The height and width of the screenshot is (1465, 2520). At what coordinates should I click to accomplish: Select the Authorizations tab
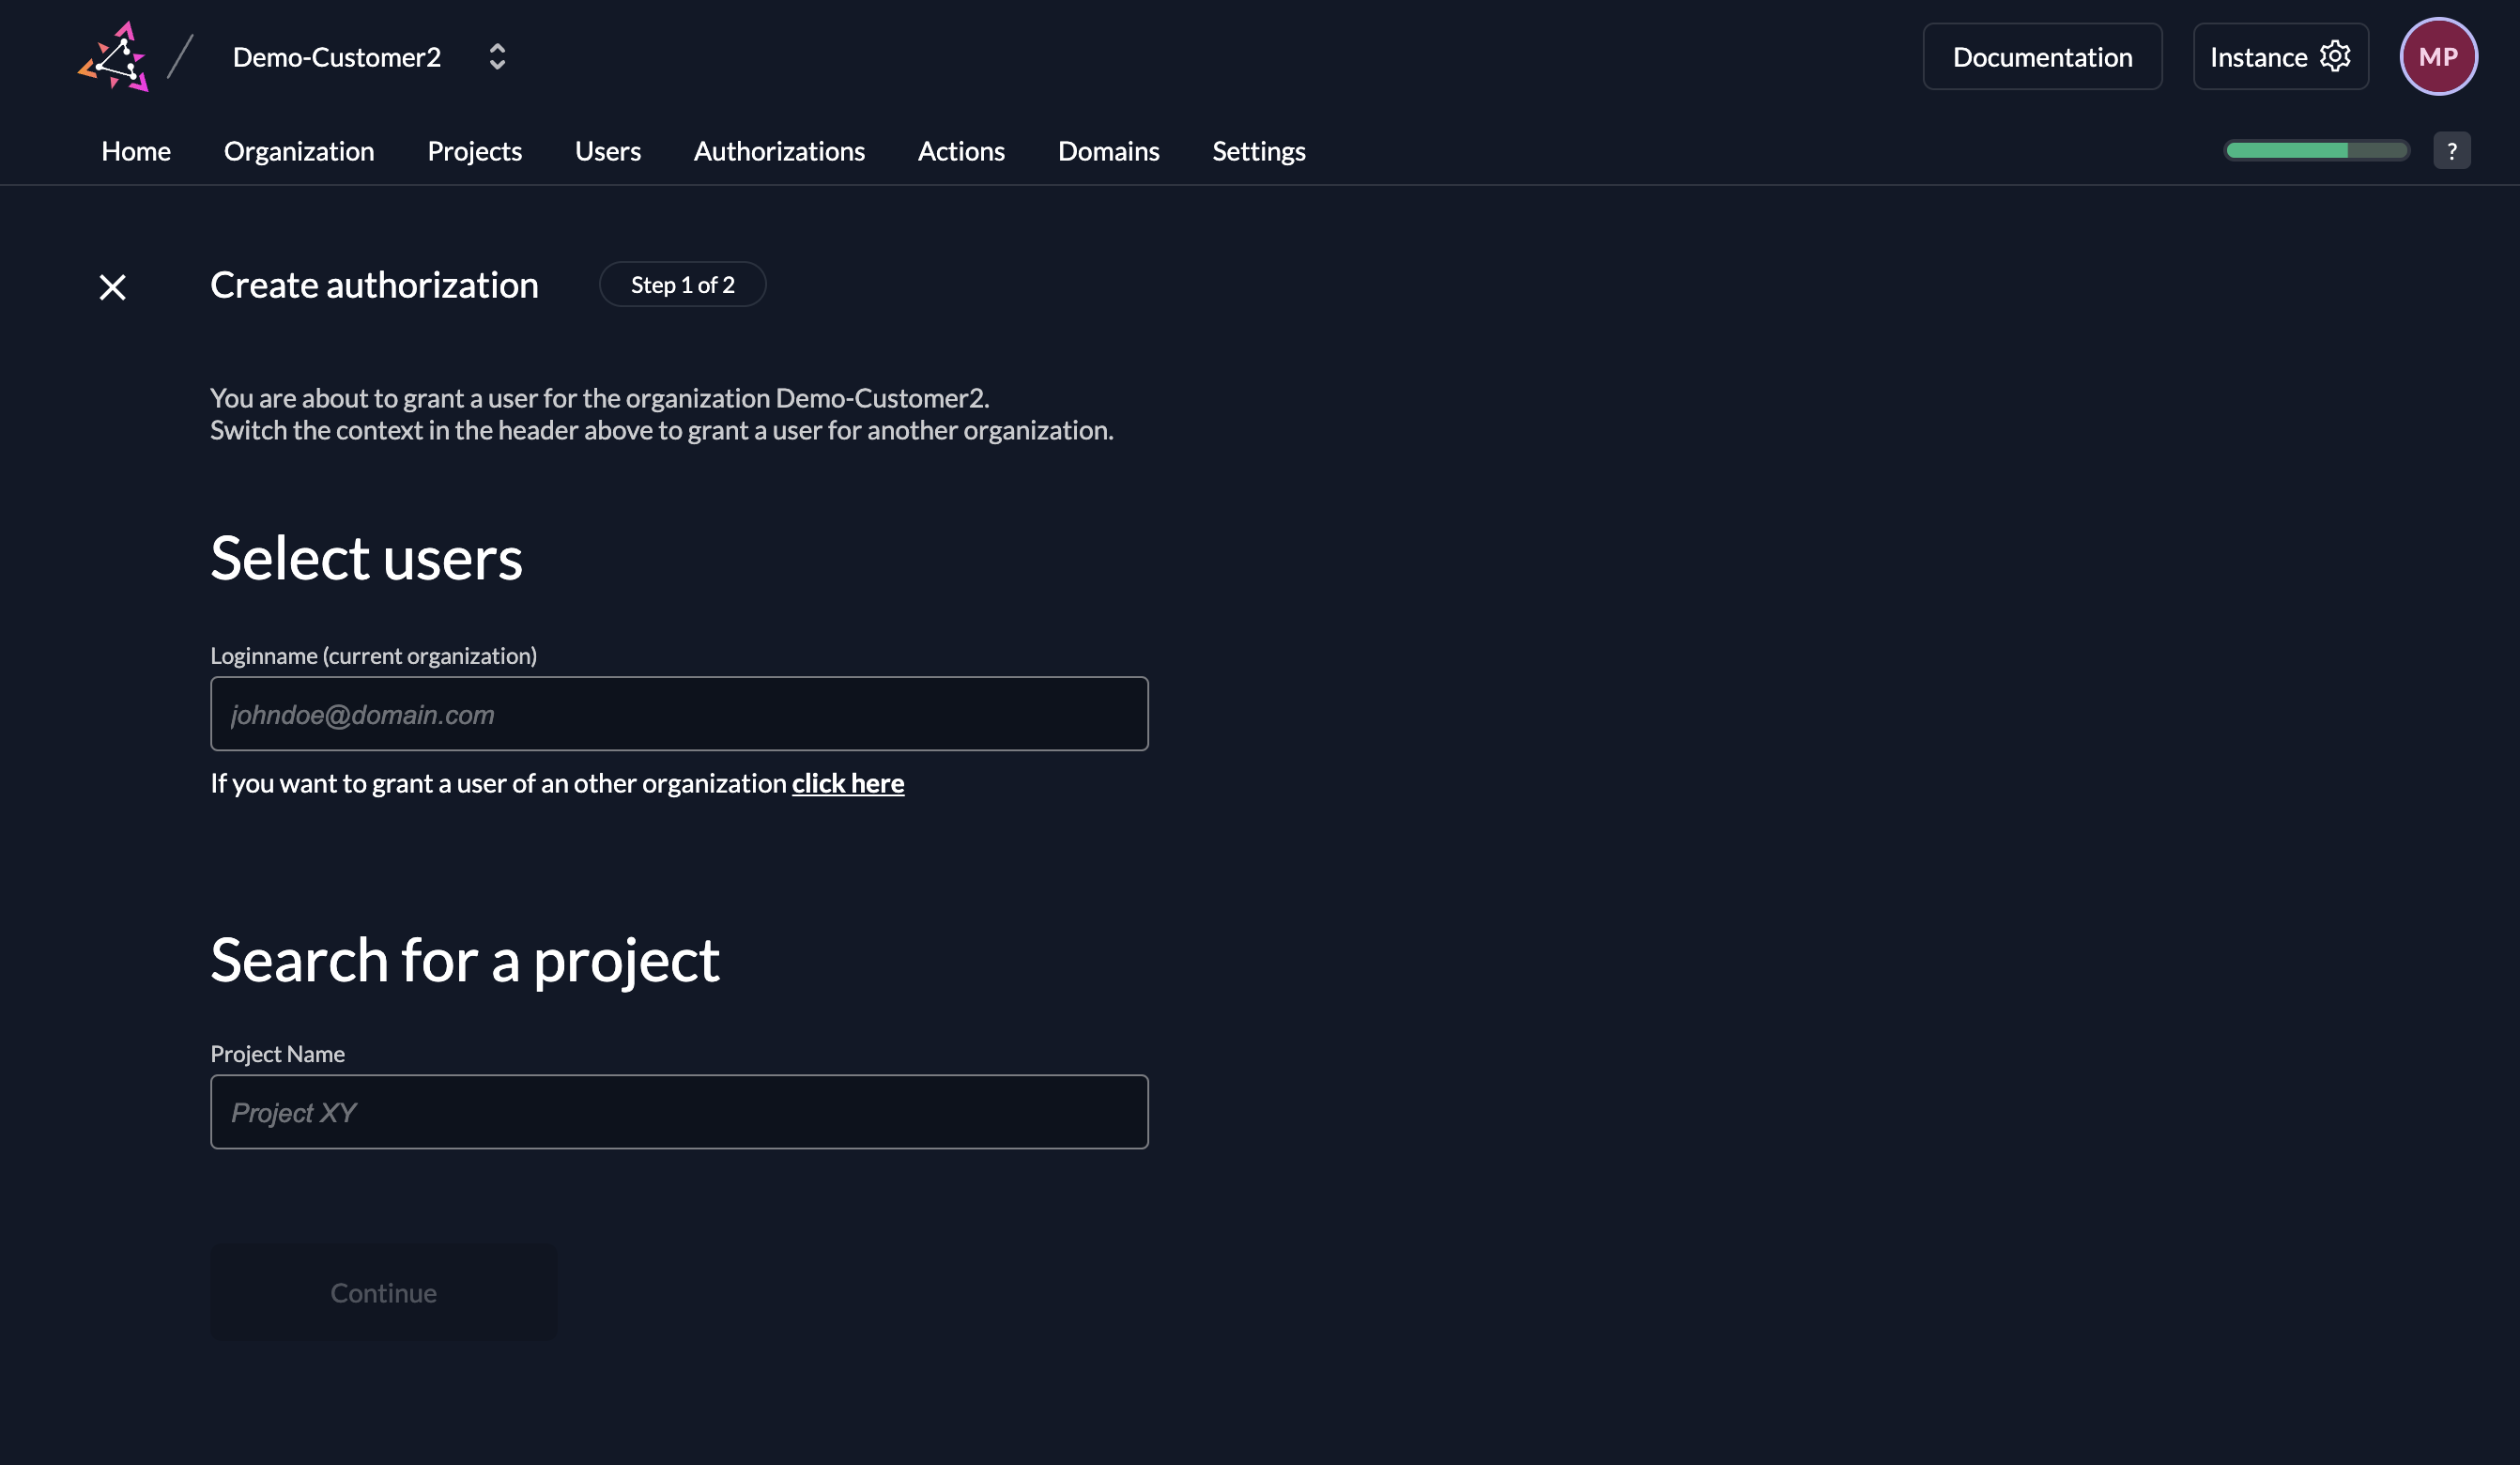[x=779, y=151]
